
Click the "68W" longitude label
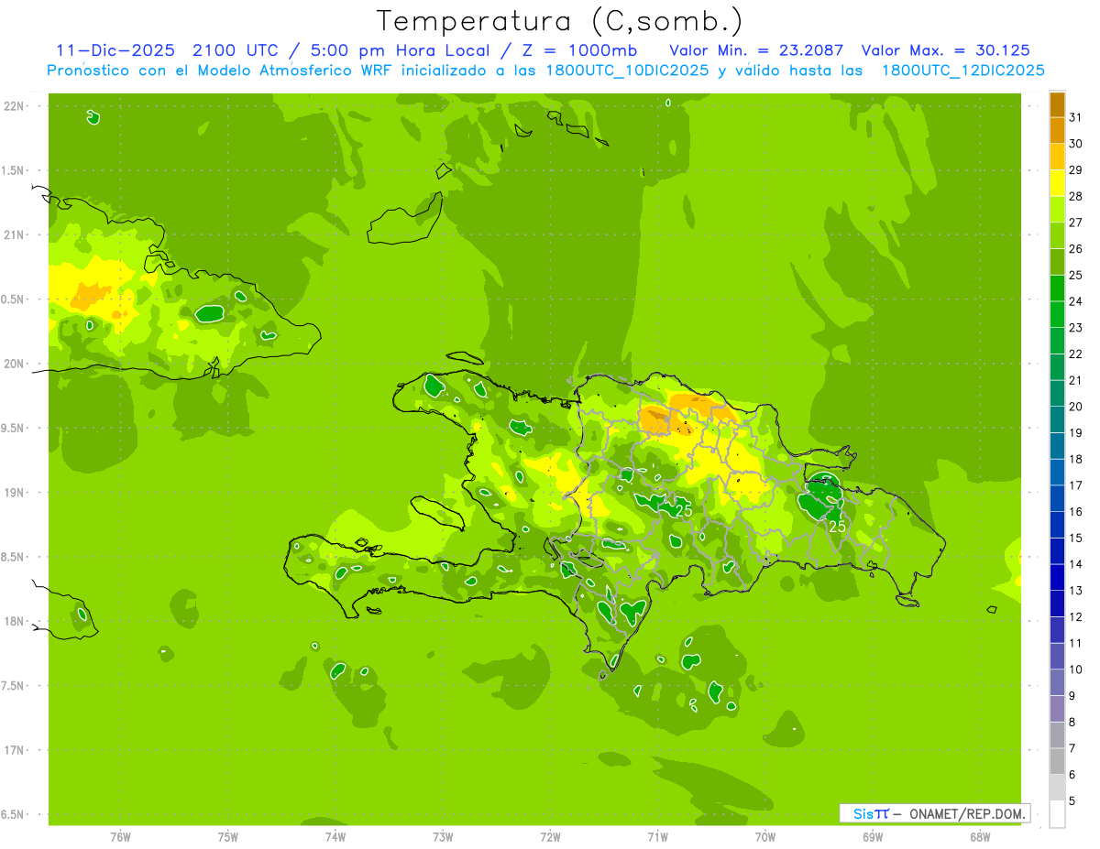pos(980,836)
